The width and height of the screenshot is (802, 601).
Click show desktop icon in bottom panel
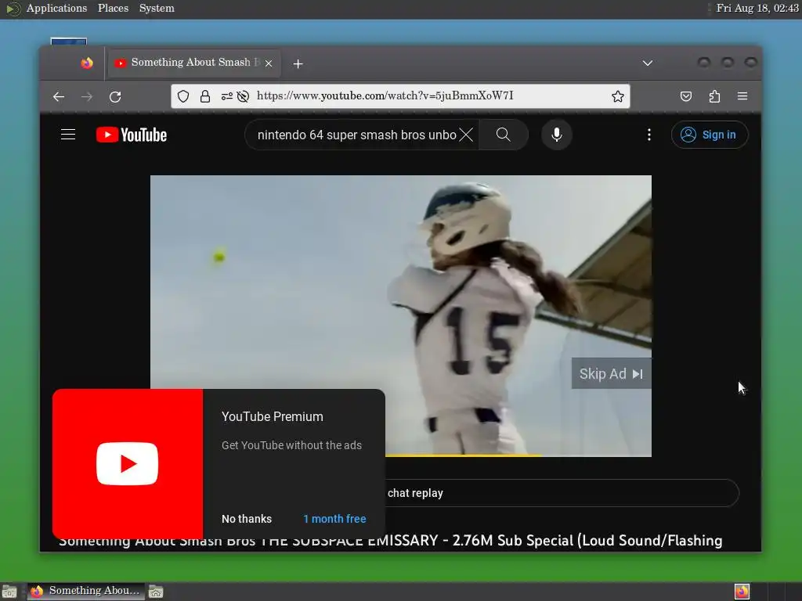click(9, 592)
